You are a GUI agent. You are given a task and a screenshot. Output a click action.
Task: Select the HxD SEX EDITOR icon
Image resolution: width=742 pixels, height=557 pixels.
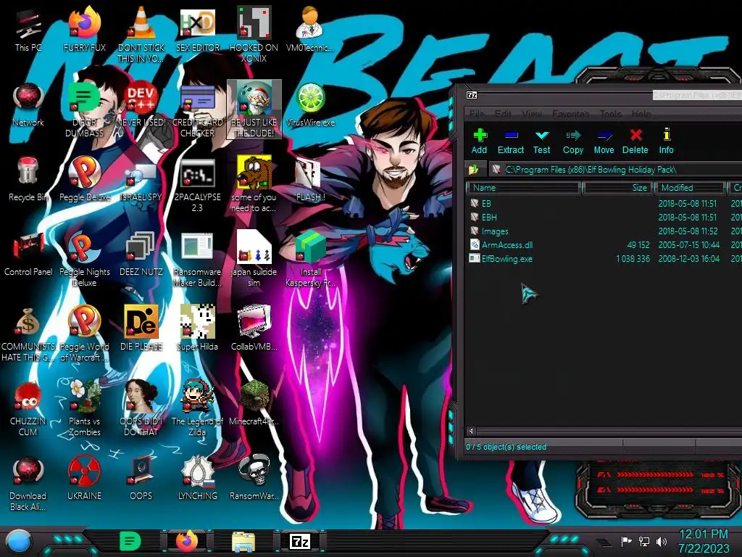pyautogui.click(x=198, y=31)
